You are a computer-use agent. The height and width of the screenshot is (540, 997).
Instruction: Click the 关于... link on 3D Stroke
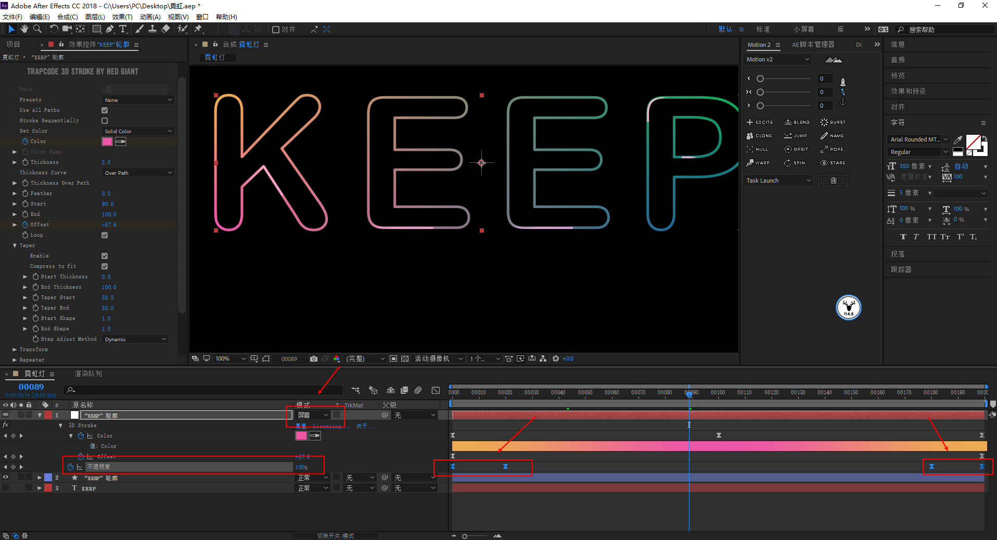point(365,426)
